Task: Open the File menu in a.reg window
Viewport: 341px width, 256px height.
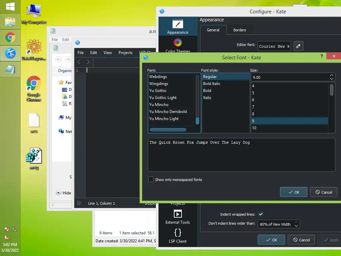Action: (55, 39)
